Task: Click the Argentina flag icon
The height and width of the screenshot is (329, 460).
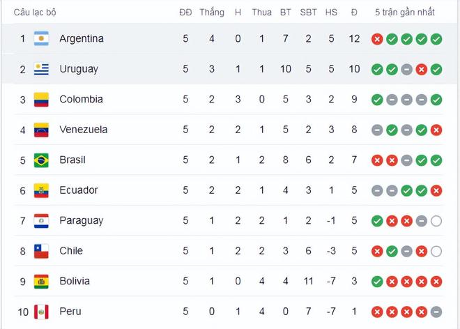Action: point(41,39)
